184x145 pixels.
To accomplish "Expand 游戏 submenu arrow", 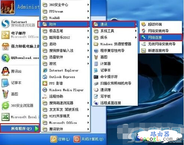I will (x=88, y=64).
